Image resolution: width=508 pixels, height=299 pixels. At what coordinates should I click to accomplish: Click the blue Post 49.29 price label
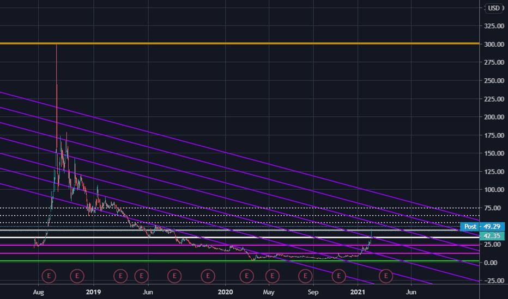click(482, 227)
